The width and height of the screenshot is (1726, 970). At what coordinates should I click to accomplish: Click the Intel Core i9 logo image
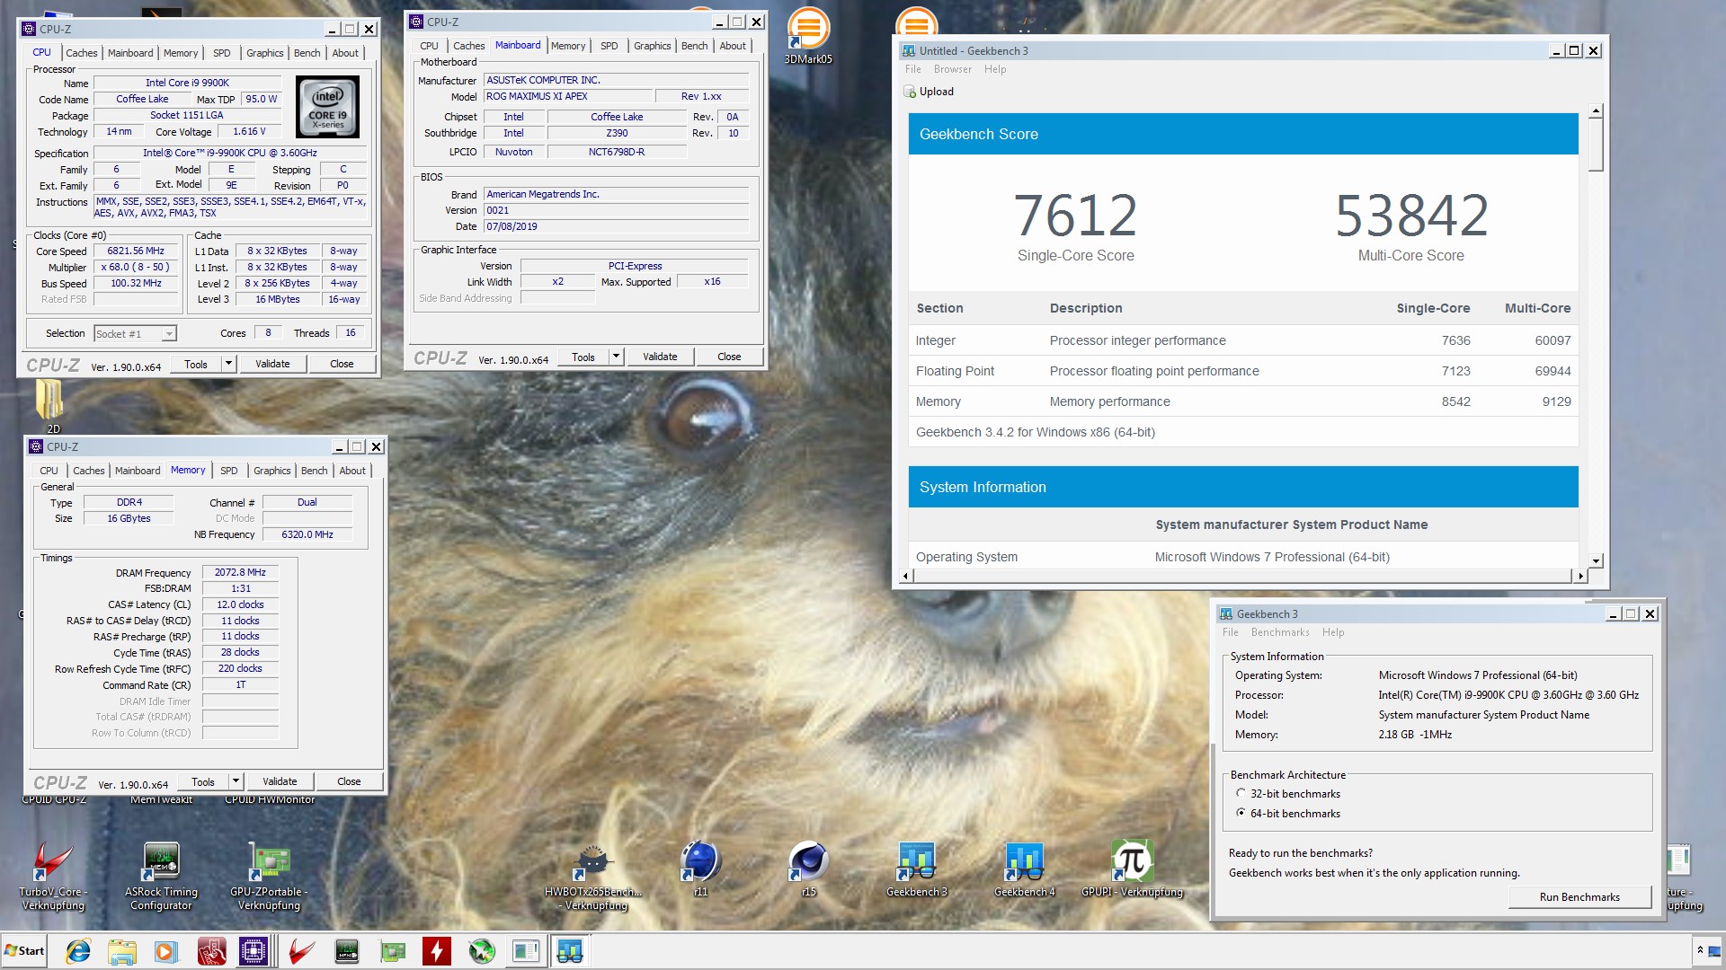click(x=328, y=106)
